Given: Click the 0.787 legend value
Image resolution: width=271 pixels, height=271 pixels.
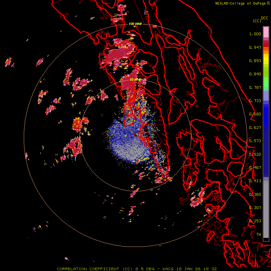Looking at the screenshot, I should point(255,87).
